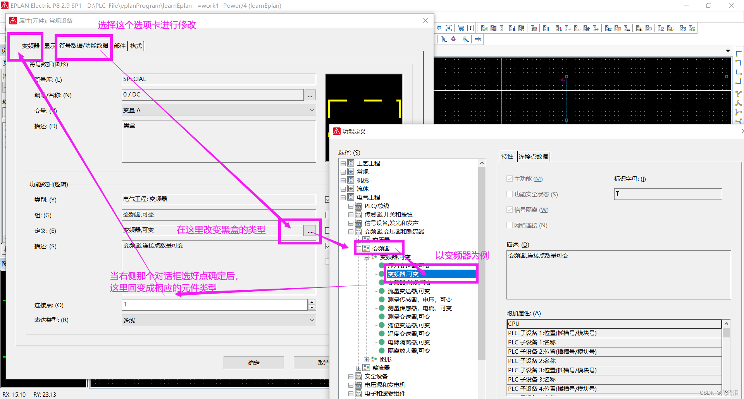Image resolution: width=744 pixels, height=399 pixels.
Task: Click the report icon with the green grid
Action: [x=484, y=28]
